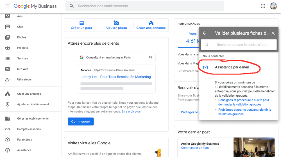This screenshot has height=157, width=281.
Task: Click the Google Ads icon in sidebar
Action: coord(8,94)
